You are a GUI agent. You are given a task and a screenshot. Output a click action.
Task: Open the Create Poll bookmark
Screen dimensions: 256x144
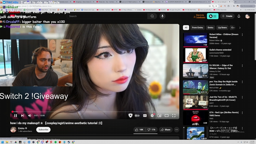pos(69,10)
